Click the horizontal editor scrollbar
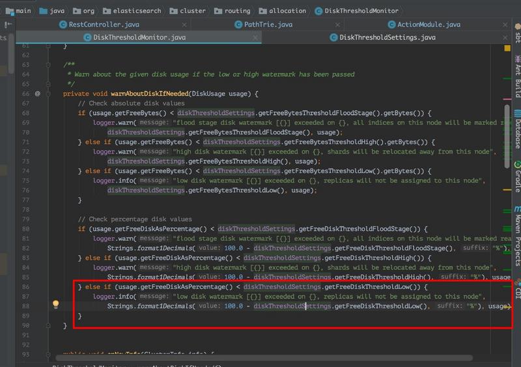Screen dimensions: 521x367 tap(264, 358)
